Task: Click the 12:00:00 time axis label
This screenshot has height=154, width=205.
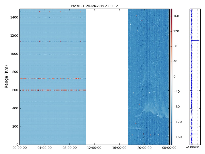Action: 94,148
